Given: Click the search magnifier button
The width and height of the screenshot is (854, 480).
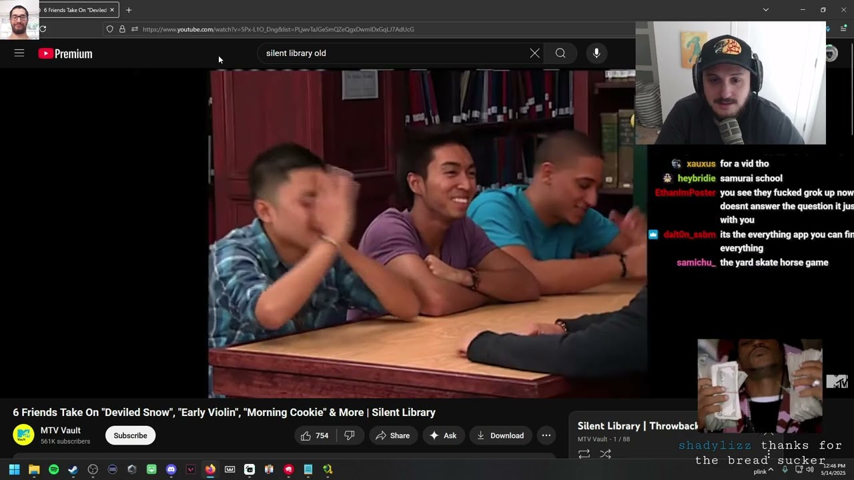Looking at the screenshot, I should [x=560, y=53].
